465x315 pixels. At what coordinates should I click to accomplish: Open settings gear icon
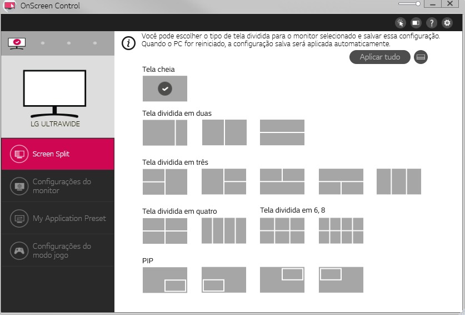tap(447, 23)
